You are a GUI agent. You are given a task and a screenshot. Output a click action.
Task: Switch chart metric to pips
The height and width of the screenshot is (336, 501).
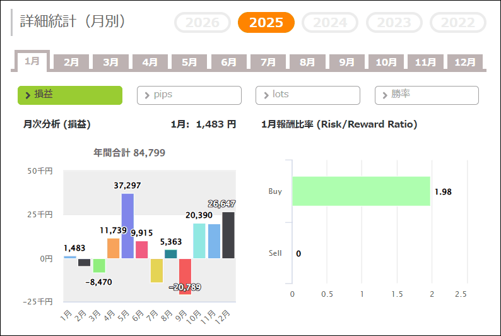click(189, 95)
